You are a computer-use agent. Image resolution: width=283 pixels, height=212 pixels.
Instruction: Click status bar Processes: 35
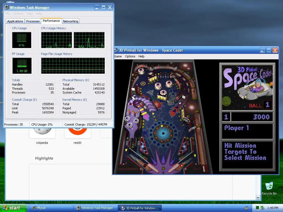[14, 124]
